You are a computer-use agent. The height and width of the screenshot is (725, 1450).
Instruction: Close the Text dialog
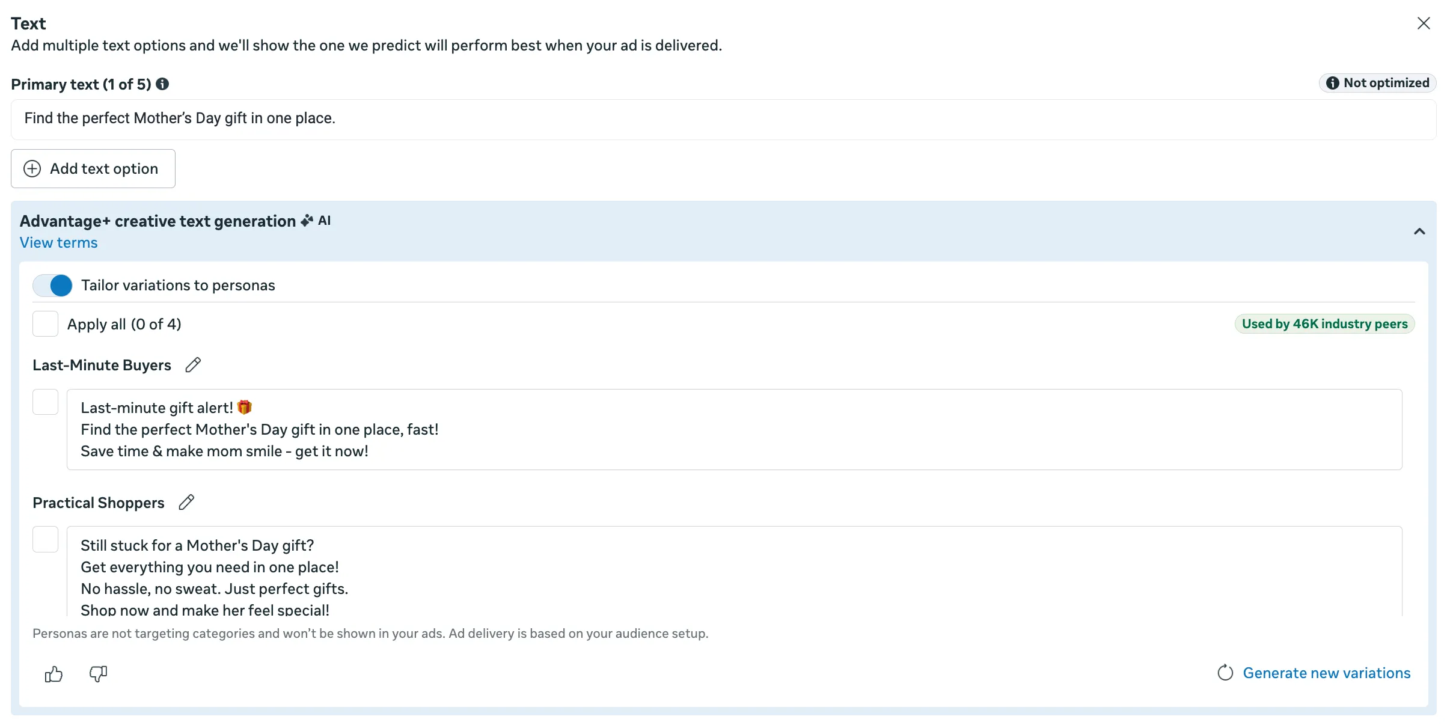click(x=1423, y=23)
